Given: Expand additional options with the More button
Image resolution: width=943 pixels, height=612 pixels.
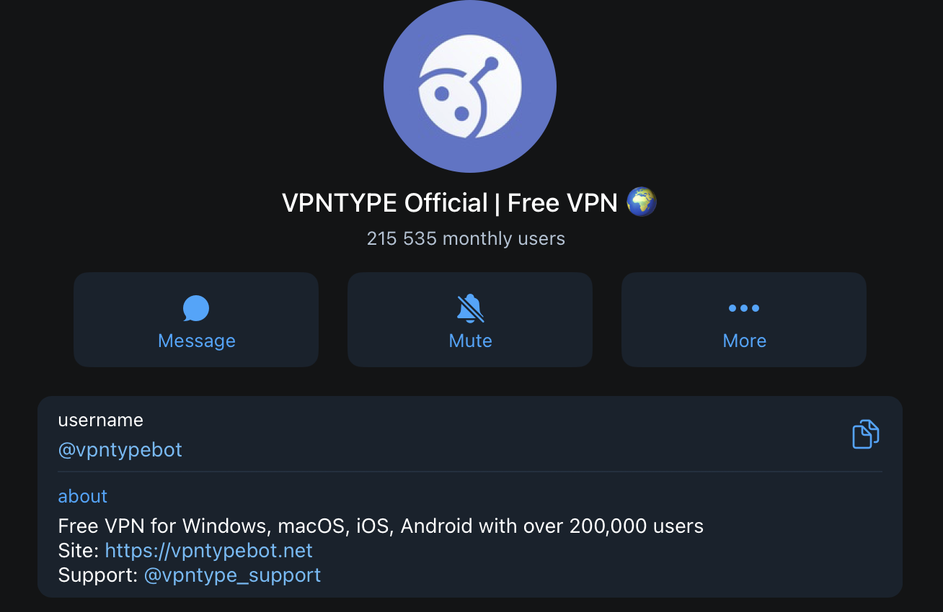Looking at the screenshot, I should (x=743, y=320).
